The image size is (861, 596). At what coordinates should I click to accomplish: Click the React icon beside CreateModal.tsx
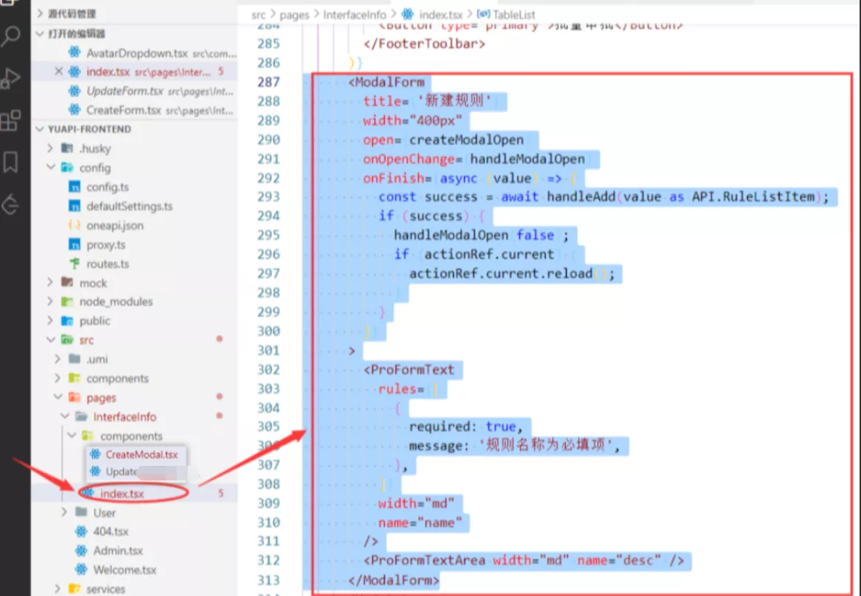(x=95, y=455)
